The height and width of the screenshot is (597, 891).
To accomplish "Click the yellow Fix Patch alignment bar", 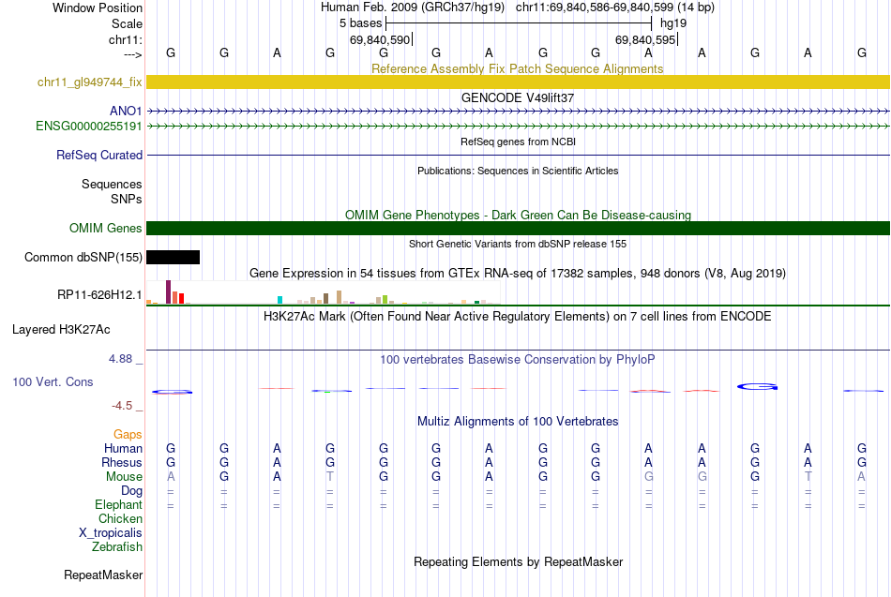I will click(519, 82).
